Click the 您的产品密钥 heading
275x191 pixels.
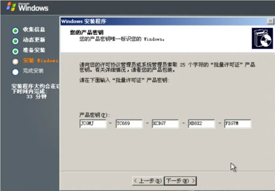[x=87, y=33]
